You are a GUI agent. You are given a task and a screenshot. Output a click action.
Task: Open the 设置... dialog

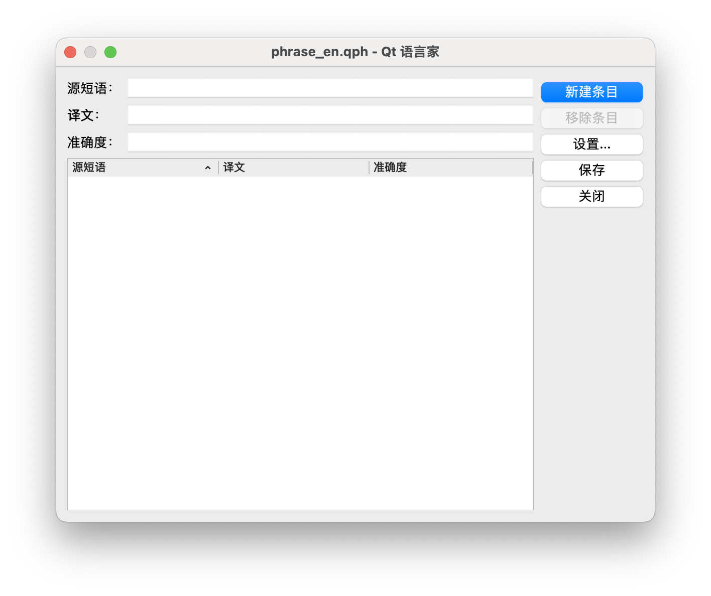pyautogui.click(x=591, y=144)
